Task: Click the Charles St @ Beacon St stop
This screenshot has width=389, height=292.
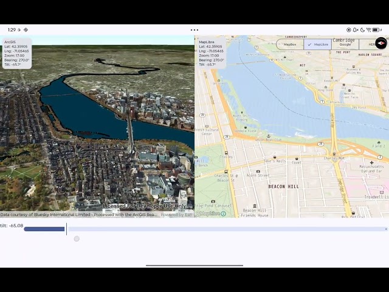Action: [x=225, y=172]
